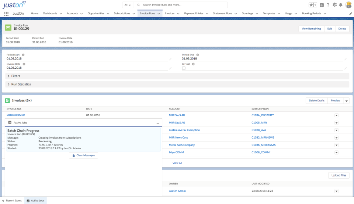Open the Invoices list more actions dropdown

coord(346,101)
